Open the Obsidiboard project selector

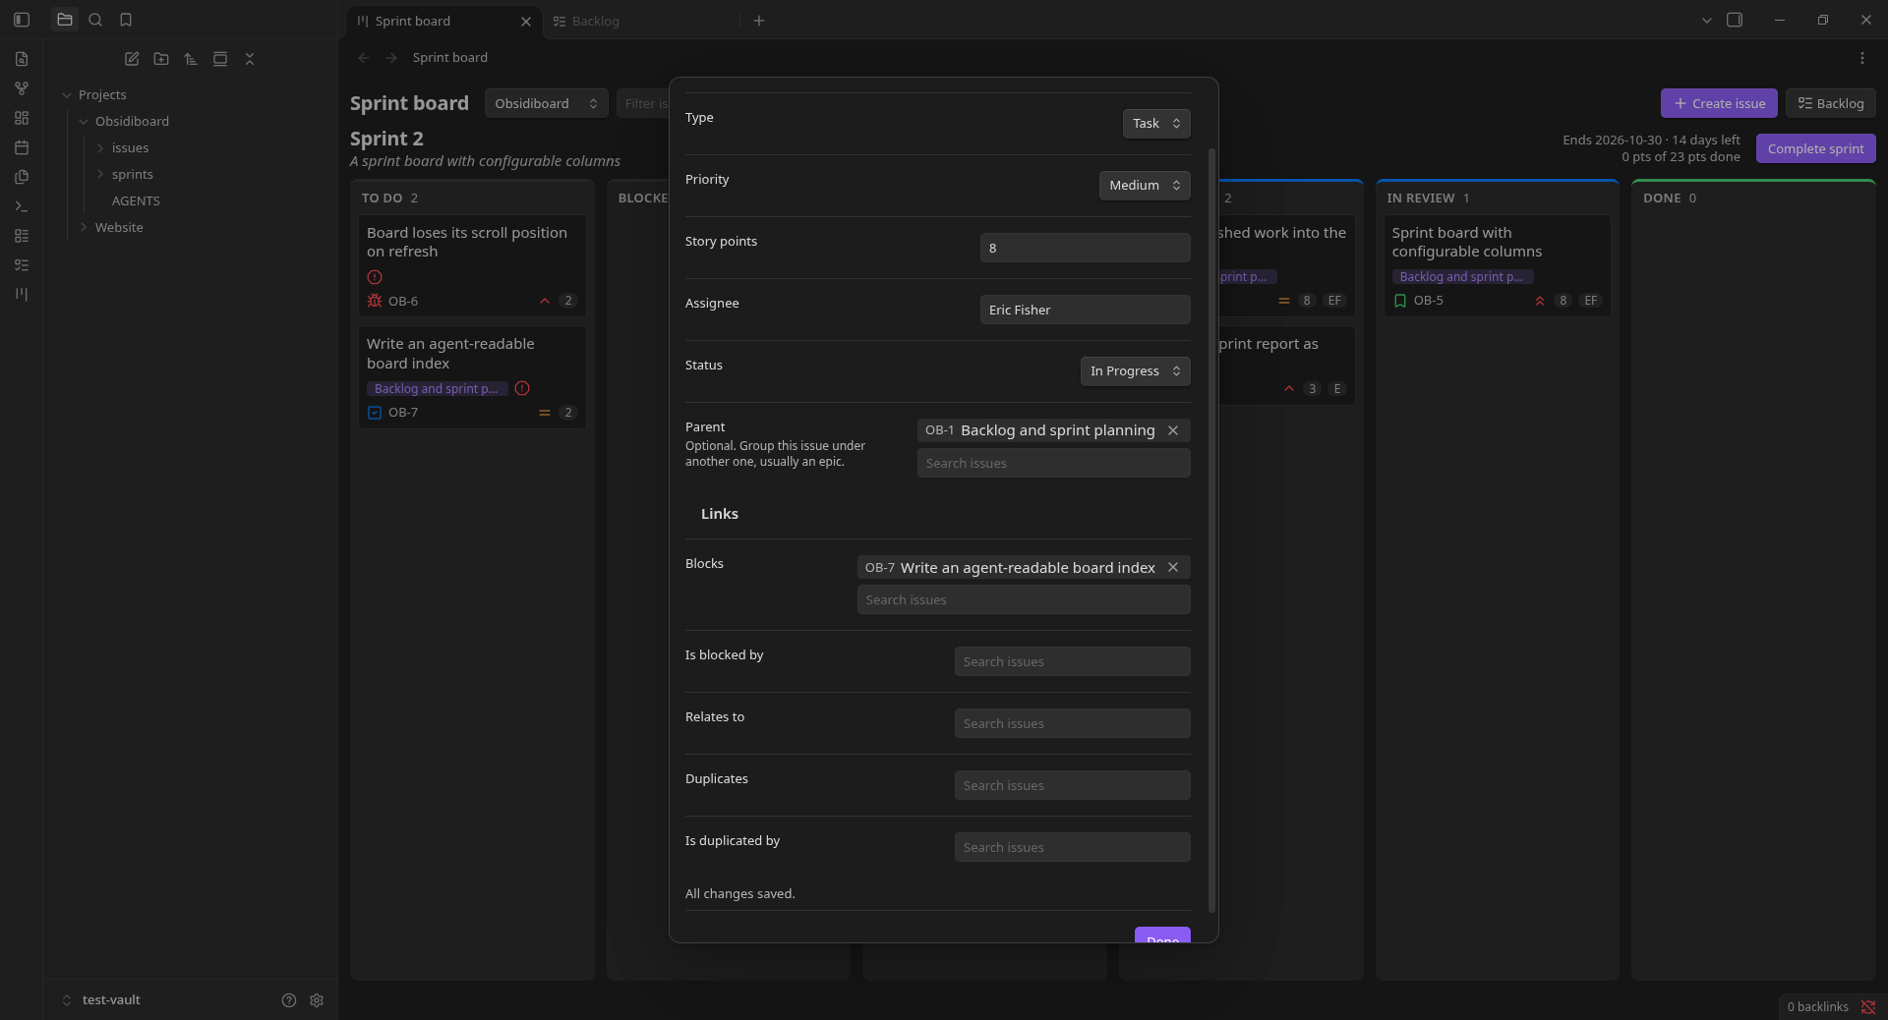[546, 103]
